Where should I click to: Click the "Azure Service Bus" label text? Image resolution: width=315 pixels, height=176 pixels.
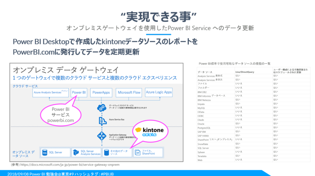coord(117,120)
